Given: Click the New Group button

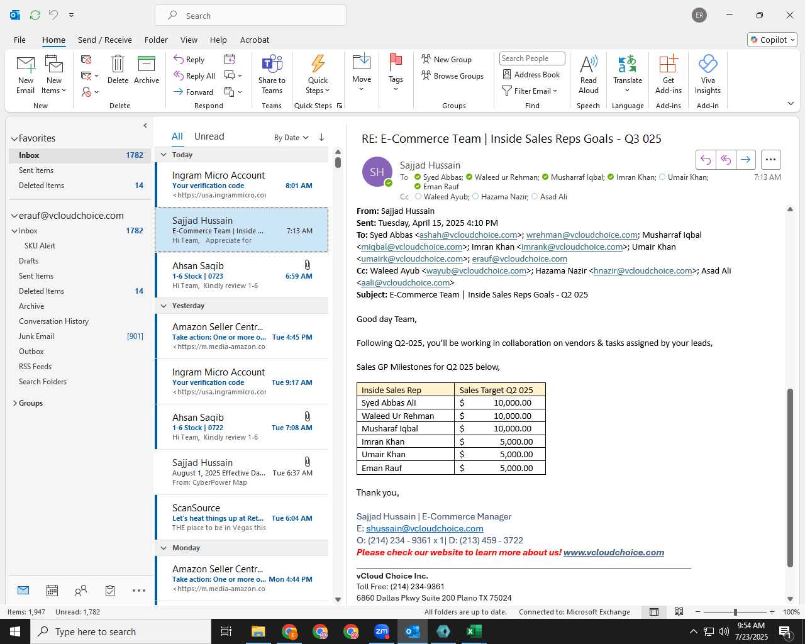Looking at the screenshot, I should 447,60.
